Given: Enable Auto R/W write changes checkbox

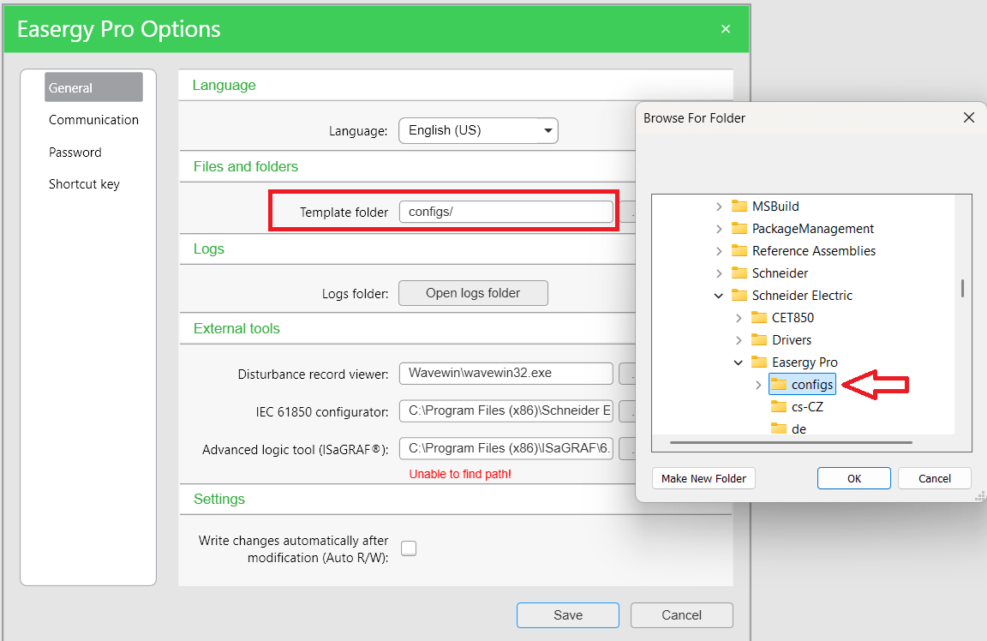Looking at the screenshot, I should coord(410,548).
